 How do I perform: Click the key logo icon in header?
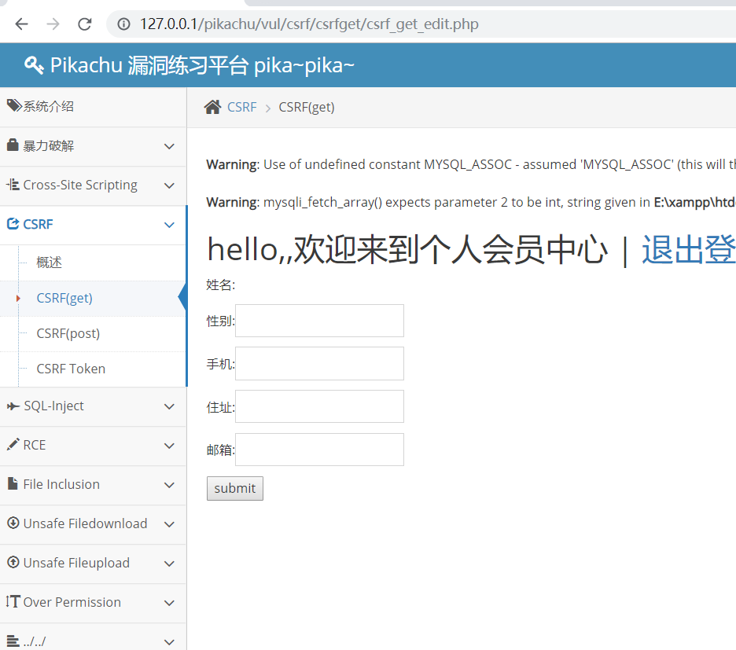(x=34, y=65)
